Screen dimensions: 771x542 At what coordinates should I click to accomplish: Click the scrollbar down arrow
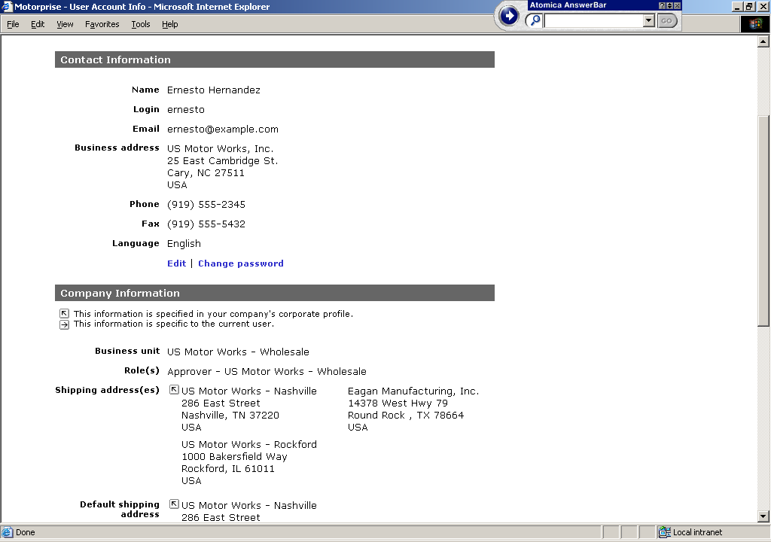pos(763,516)
